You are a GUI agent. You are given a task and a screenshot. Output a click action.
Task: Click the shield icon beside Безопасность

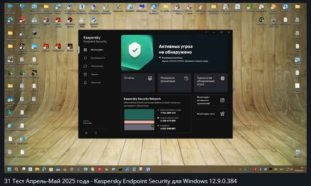tap(85, 58)
